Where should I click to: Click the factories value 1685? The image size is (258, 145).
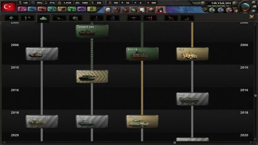click(x=85, y=3)
